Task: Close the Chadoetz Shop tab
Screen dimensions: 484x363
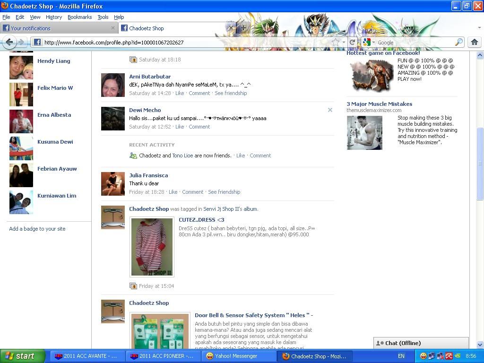Action: (x=231, y=28)
